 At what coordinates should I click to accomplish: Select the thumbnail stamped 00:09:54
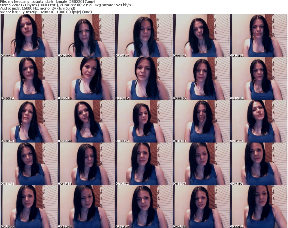tap(29, 121)
